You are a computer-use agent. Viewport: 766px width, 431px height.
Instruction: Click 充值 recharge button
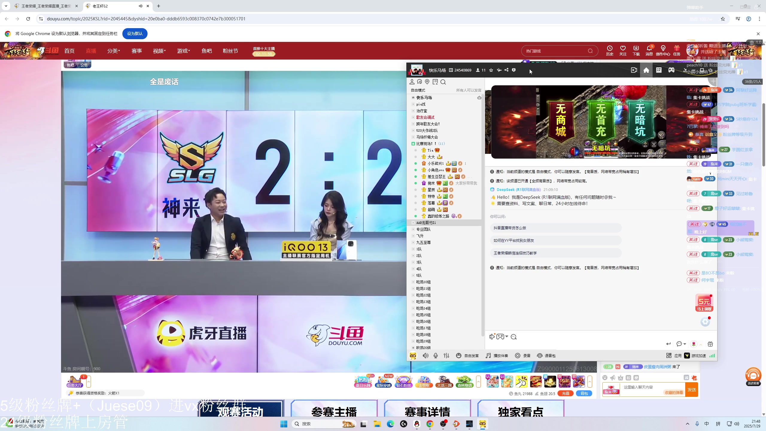point(565,394)
